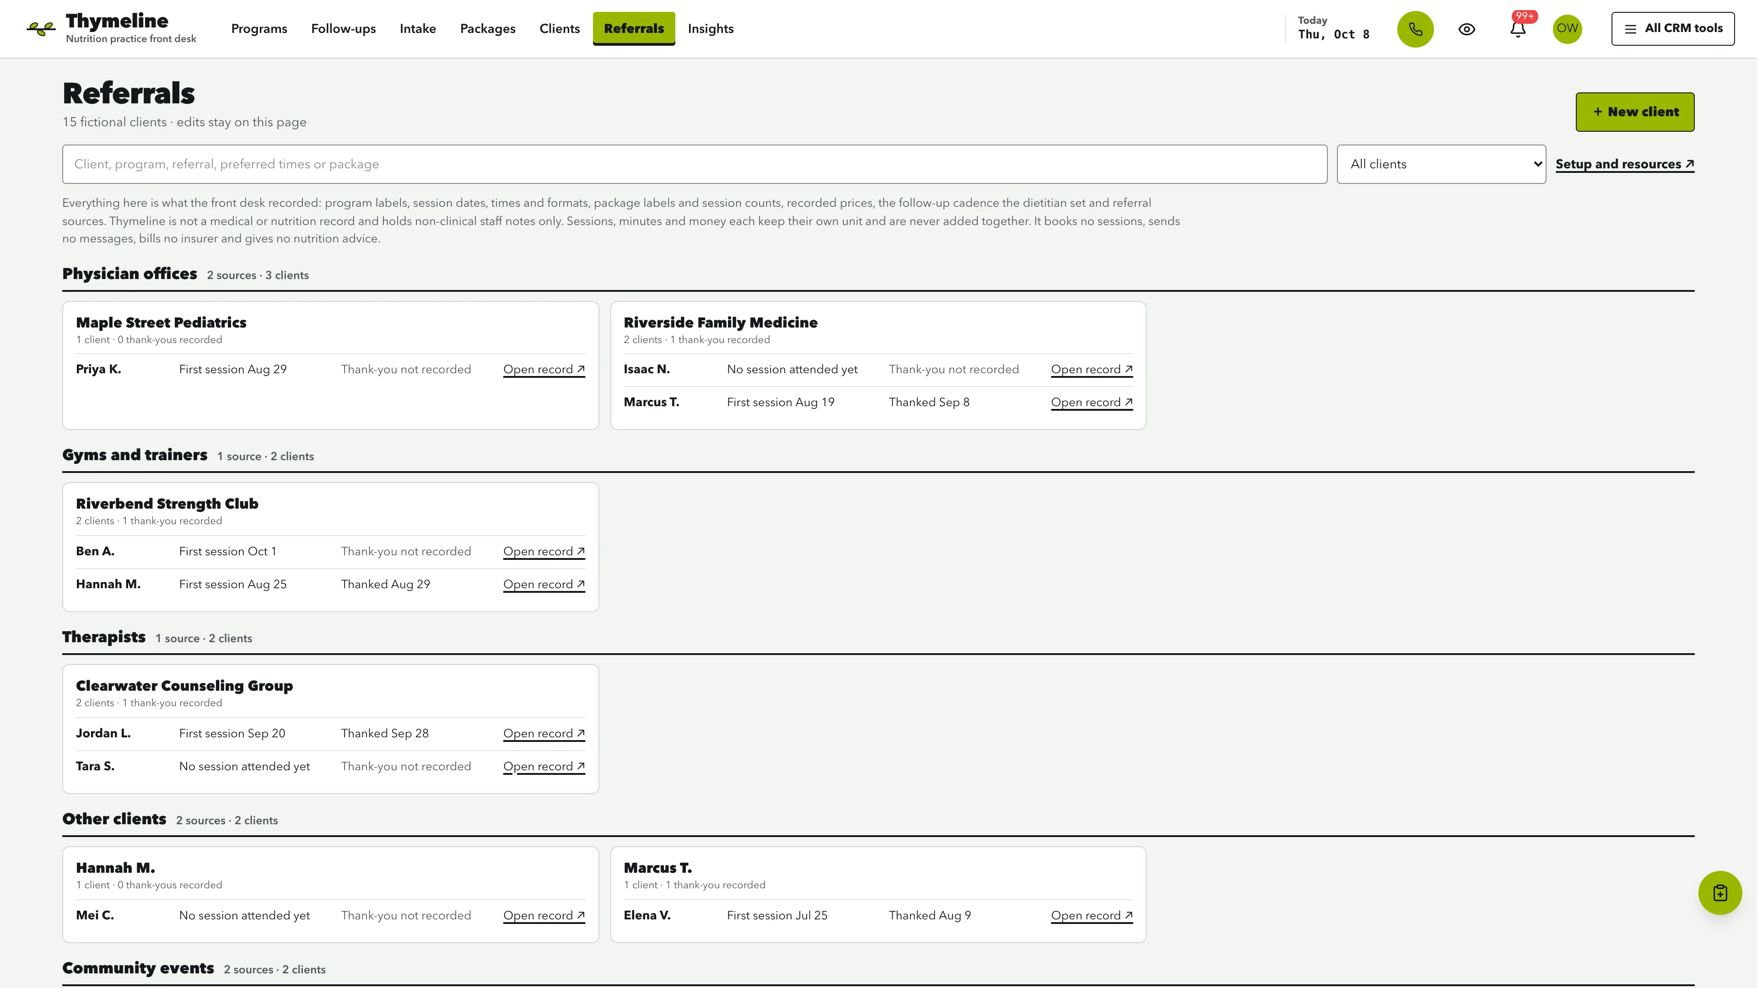Focus the client search input field
This screenshot has width=1757, height=988.
coord(695,164)
